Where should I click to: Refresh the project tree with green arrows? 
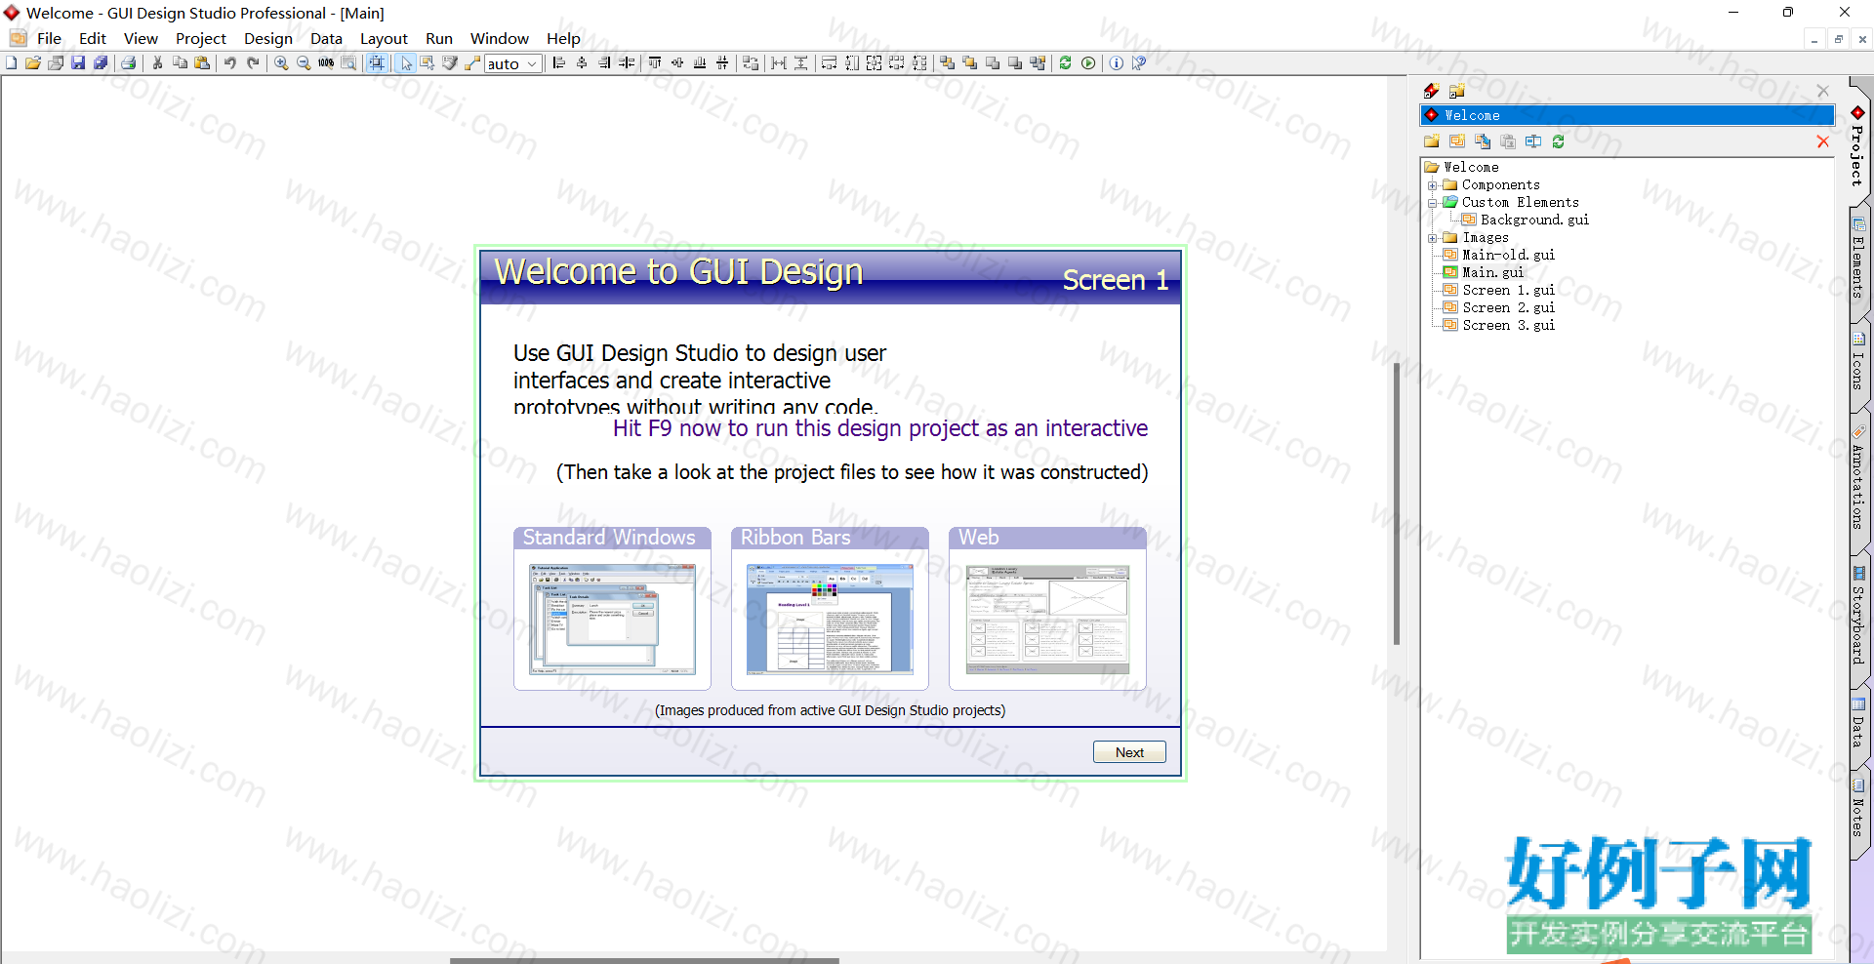point(1559,141)
